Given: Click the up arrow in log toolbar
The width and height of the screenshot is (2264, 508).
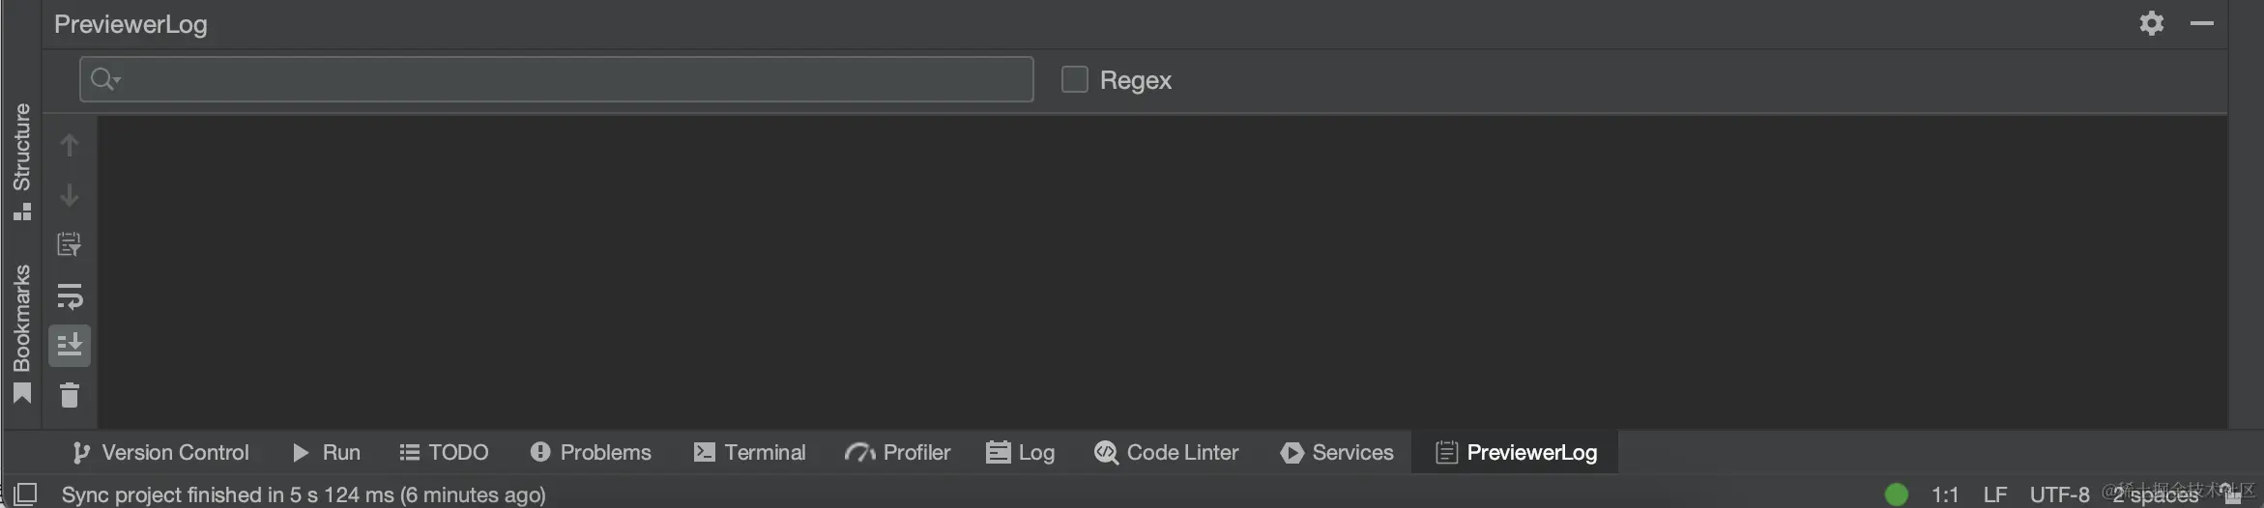Looking at the screenshot, I should click(x=69, y=145).
